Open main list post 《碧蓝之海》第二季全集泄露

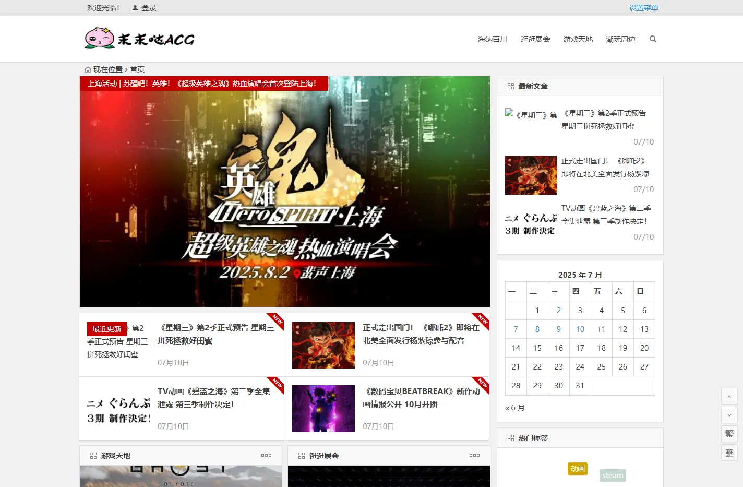pos(214,398)
